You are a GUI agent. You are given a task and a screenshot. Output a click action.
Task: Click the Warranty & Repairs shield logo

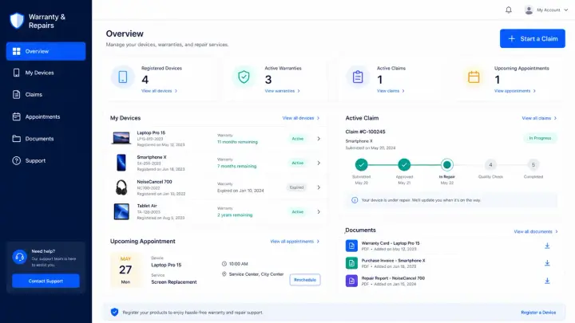click(17, 21)
